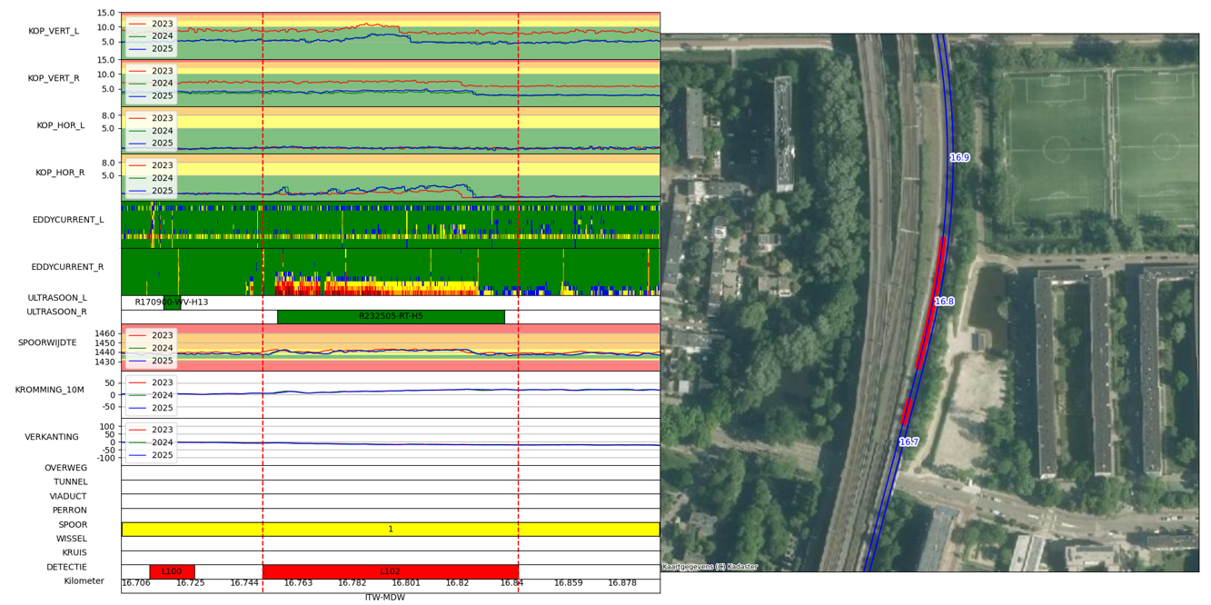Click the SPOORWIJDTE row label
The image size is (1211, 605).
point(47,342)
